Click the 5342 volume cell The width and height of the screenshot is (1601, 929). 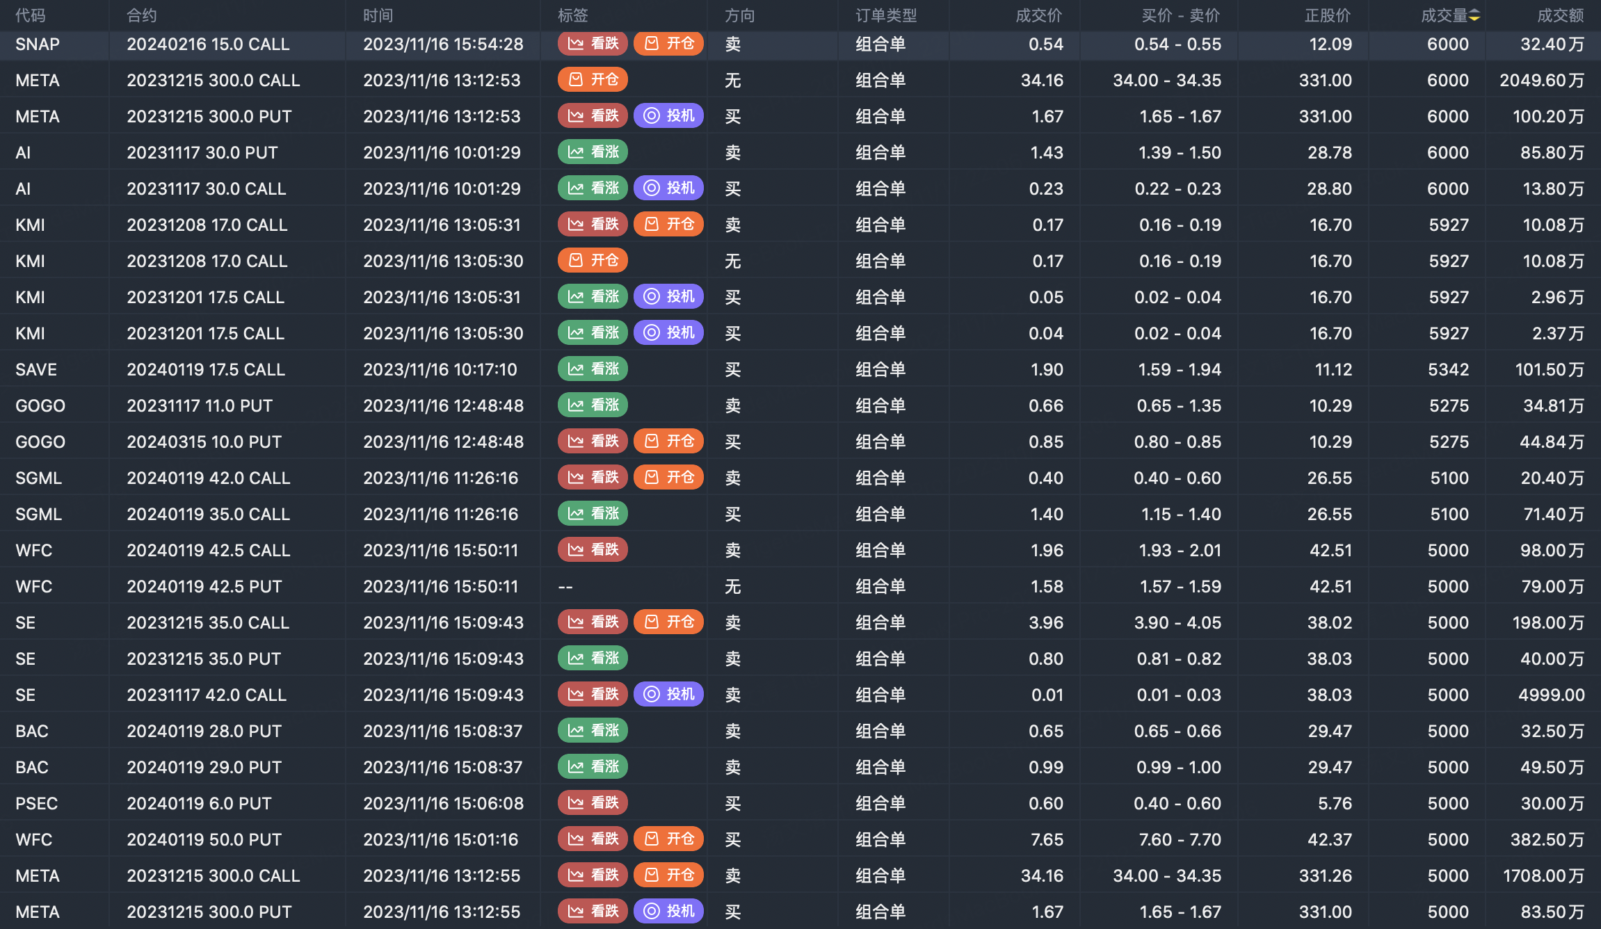[x=1449, y=369]
